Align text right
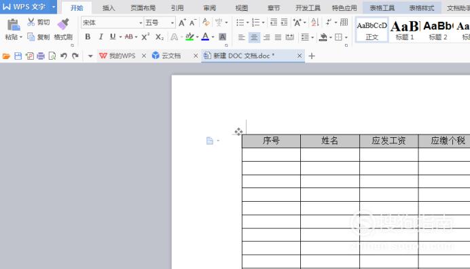The width and height of the screenshot is (470, 269). point(266,37)
